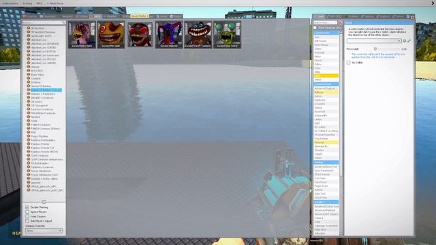
Task: Click the wrench edit preset icon
Action: click(409, 41)
